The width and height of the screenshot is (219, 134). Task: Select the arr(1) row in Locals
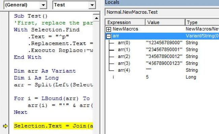(162, 50)
